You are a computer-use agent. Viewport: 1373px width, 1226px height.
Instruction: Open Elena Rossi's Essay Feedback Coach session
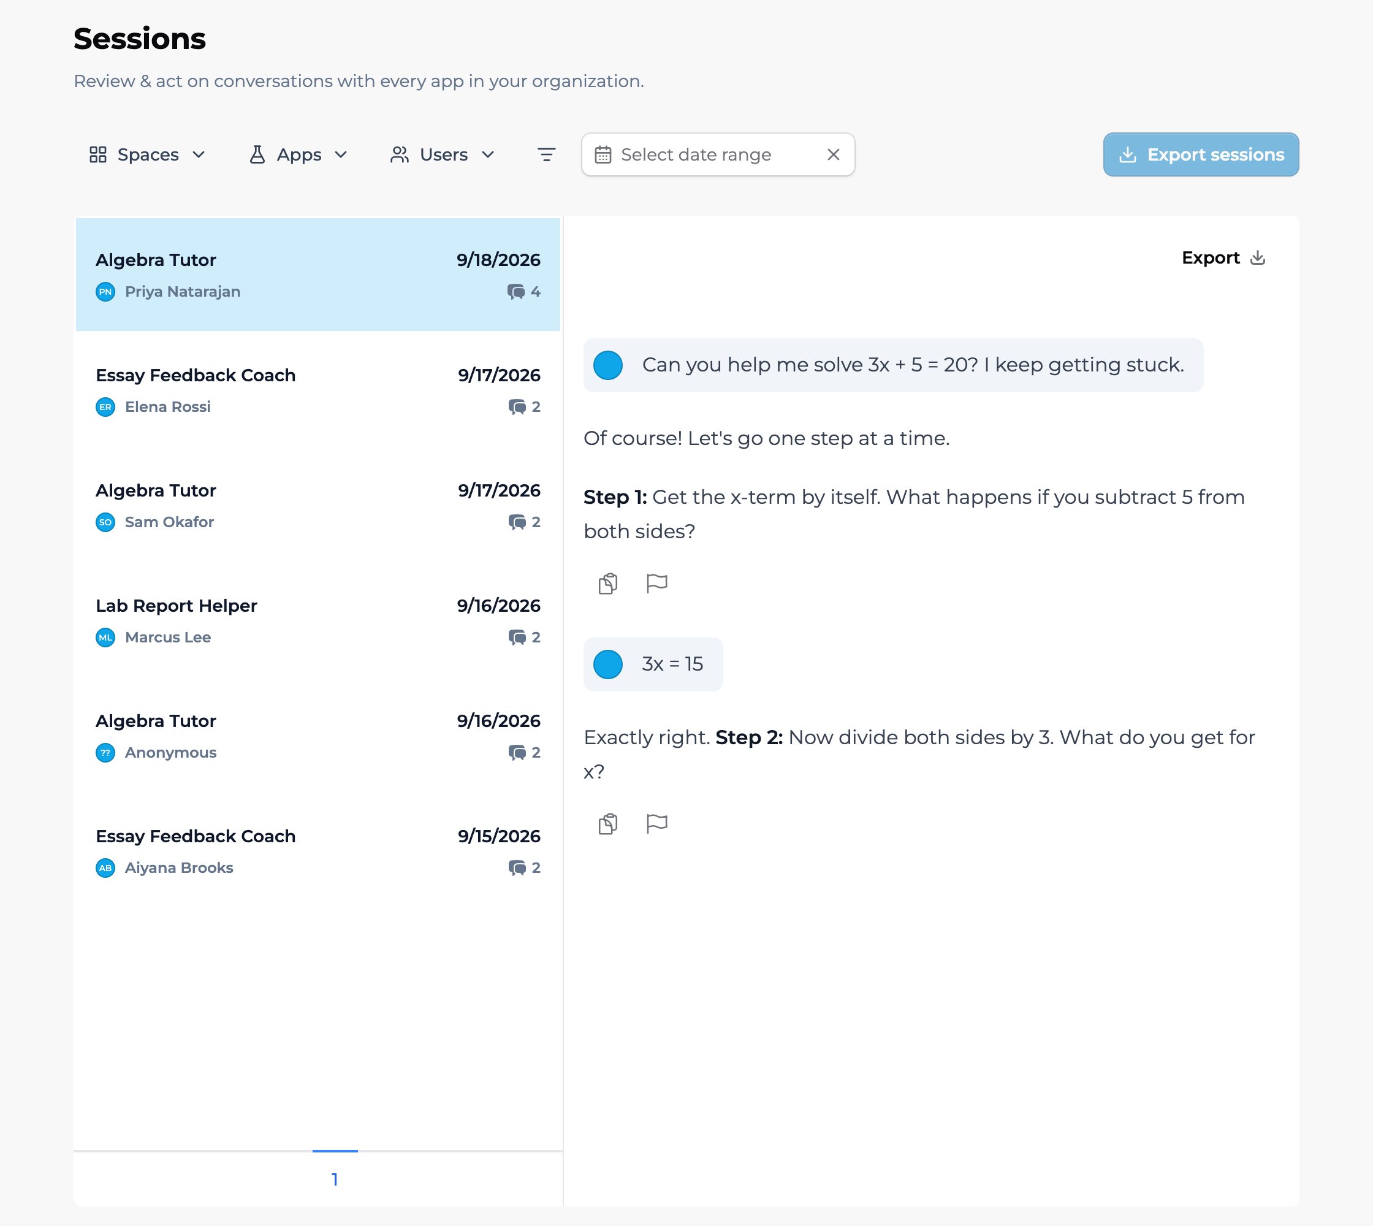coord(318,390)
